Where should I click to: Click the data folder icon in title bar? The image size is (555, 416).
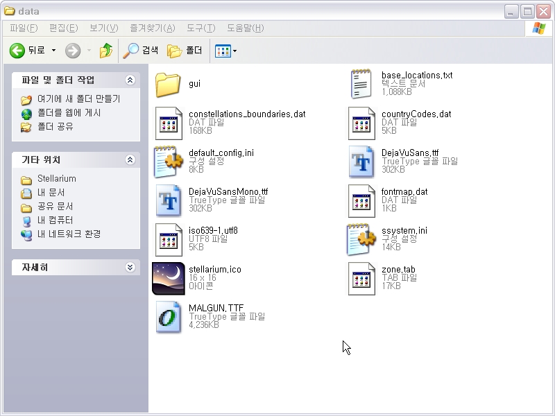[9, 11]
